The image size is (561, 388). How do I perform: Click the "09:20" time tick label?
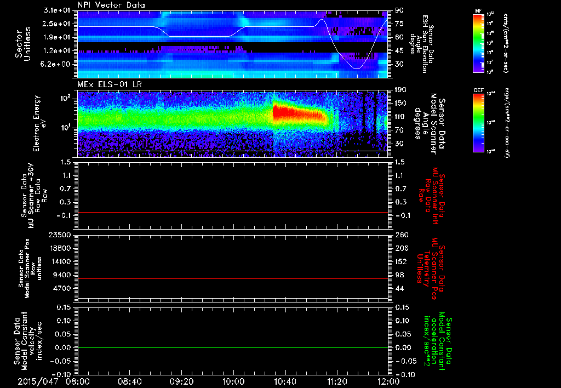(x=182, y=381)
